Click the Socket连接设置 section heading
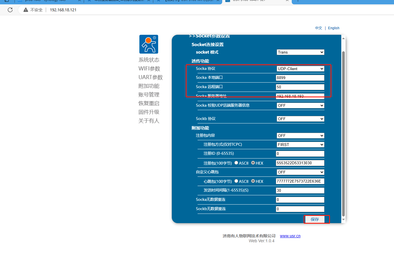The height and width of the screenshot is (266, 394). pyautogui.click(x=207, y=45)
